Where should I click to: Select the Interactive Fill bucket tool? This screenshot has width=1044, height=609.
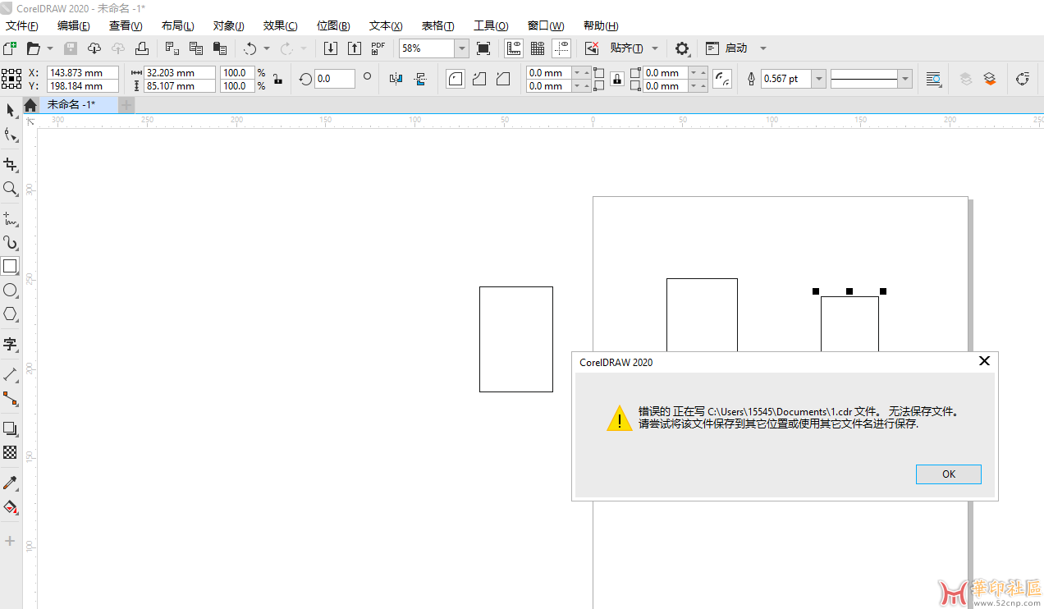[10, 507]
